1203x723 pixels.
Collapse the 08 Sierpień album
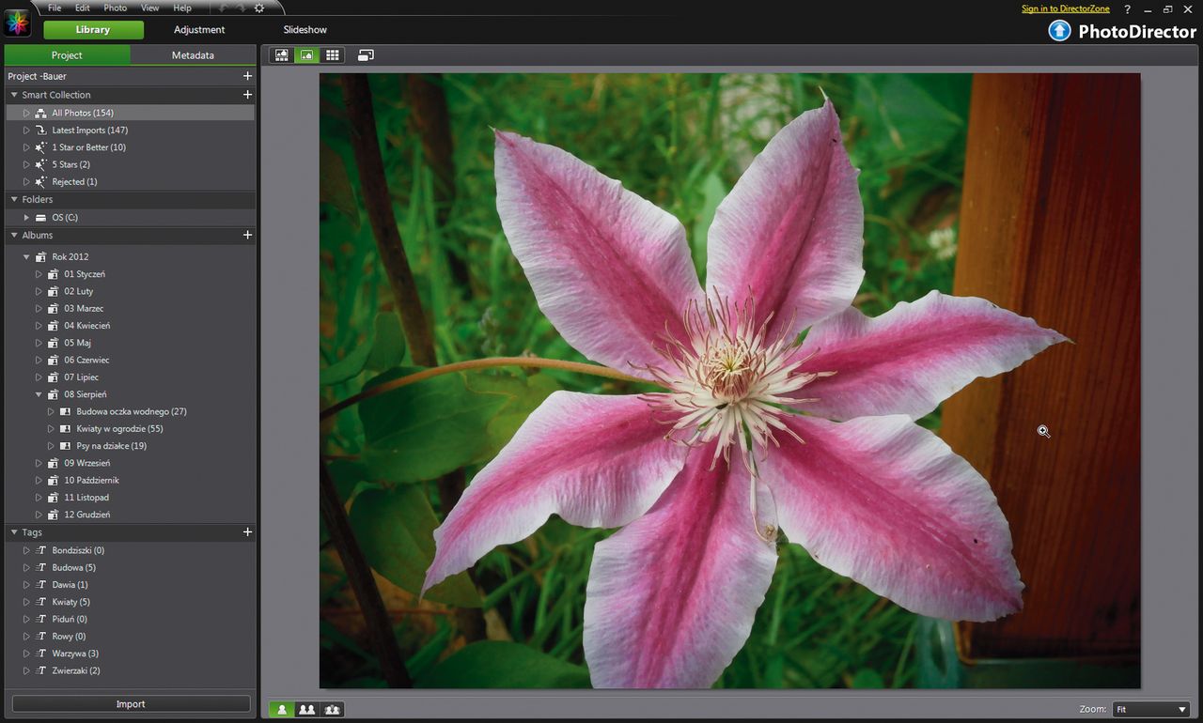tap(39, 394)
